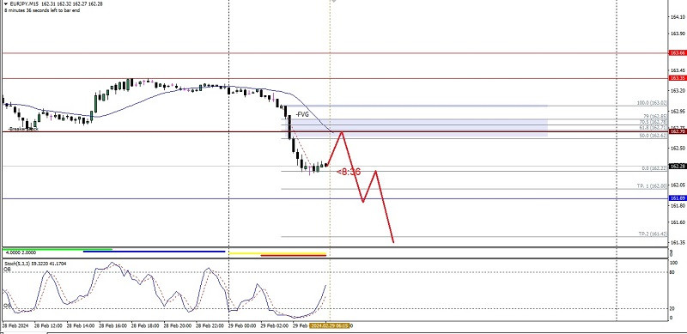Click the dark red 162.70 price tag
Viewport: 687px width, 334px height.
(x=678, y=131)
